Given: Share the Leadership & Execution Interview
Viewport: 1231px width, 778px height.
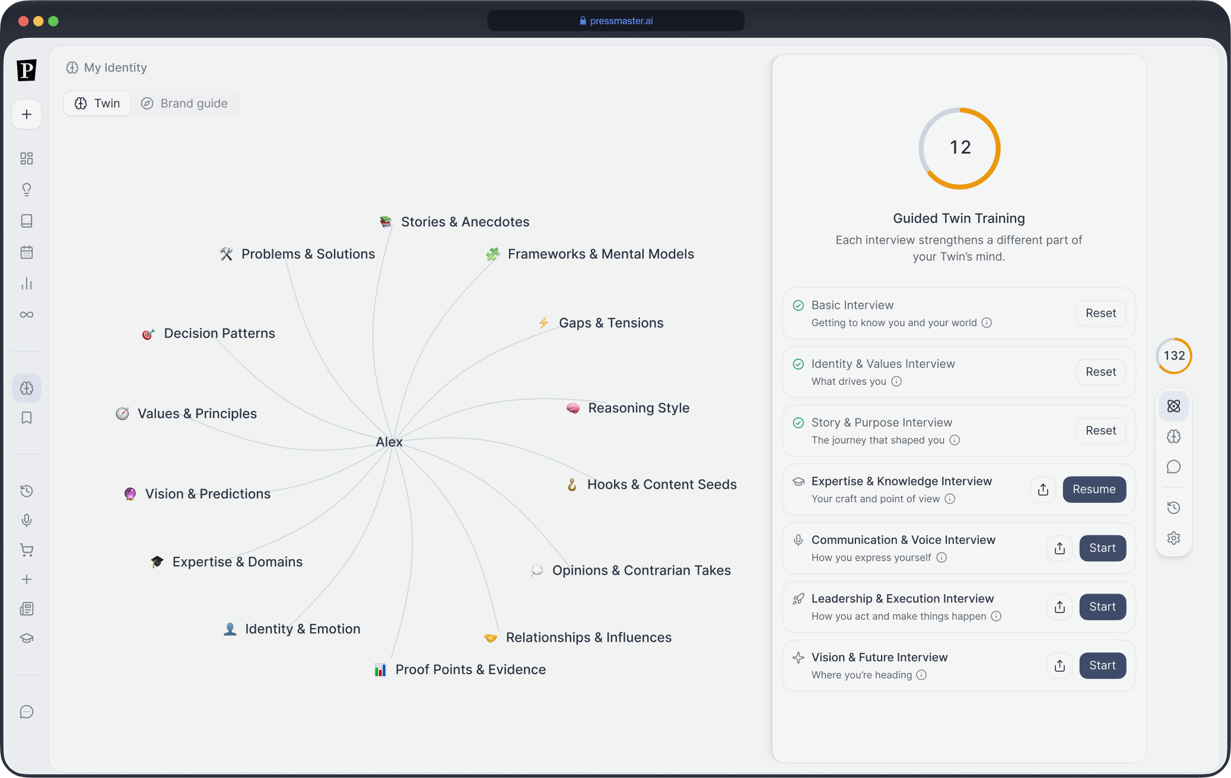Looking at the screenshot, I should click(1060, 607).
